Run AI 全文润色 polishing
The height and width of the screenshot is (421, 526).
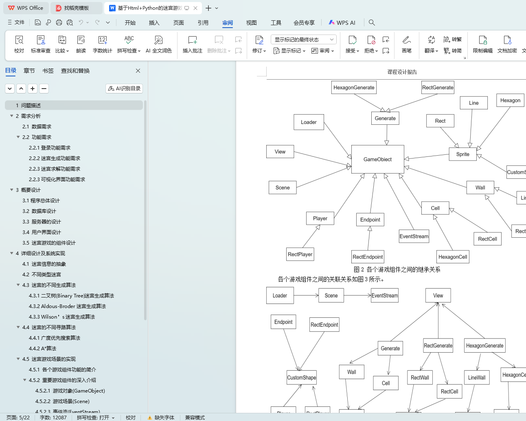(159, 44)
